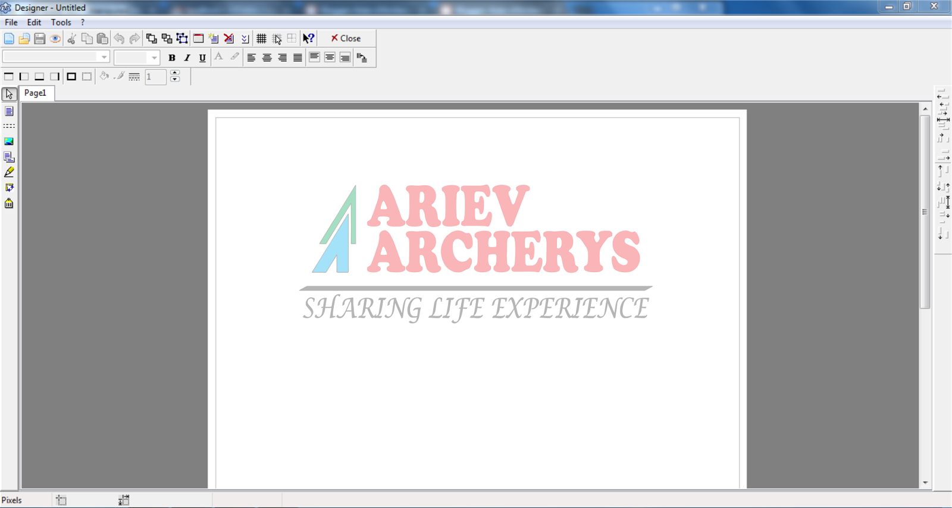Undo the last action

click(119, 39)
